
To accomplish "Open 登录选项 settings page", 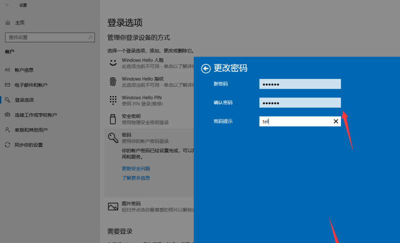I will 24,100.
